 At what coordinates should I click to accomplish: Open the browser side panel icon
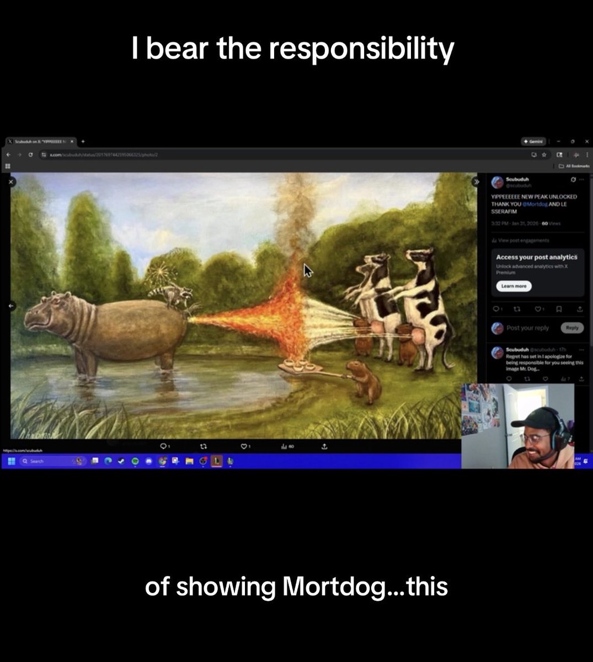click(x=559, y=155)
